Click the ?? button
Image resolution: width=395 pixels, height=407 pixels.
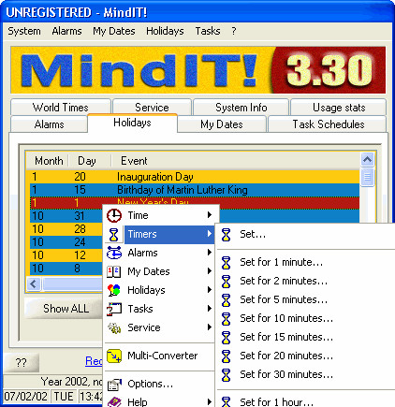click(x=22, y=362)
